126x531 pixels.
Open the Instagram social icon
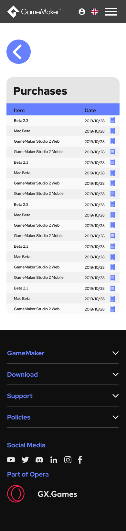(68, 460)
